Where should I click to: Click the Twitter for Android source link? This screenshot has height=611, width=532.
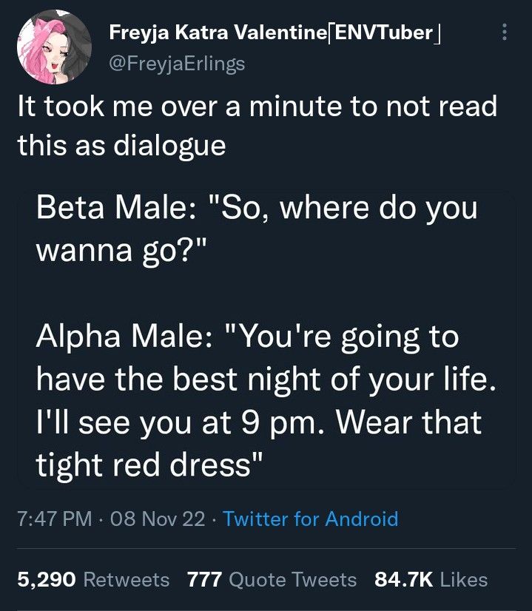click(310, 519)
